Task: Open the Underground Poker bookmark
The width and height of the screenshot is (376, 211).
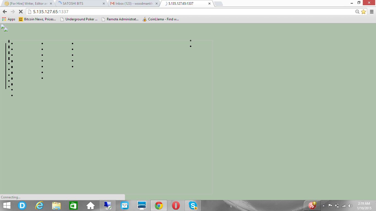Action: tap(79, 19)
